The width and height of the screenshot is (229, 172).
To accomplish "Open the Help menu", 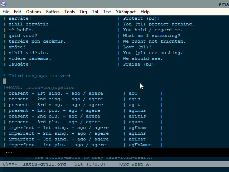I will coord(145,12).
